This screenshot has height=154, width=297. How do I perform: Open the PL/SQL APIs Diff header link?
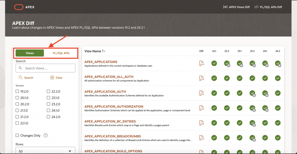pos(268,7)
